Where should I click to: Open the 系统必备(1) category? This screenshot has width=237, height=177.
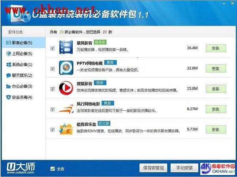click(x=24, y=65)
